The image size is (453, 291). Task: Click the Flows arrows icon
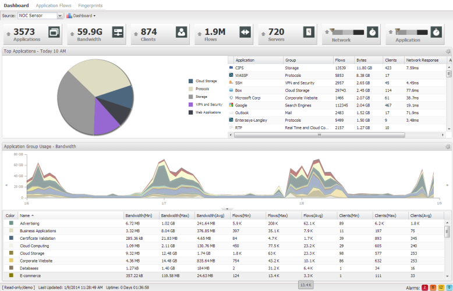pyautogui.click(x=245, y=32)
